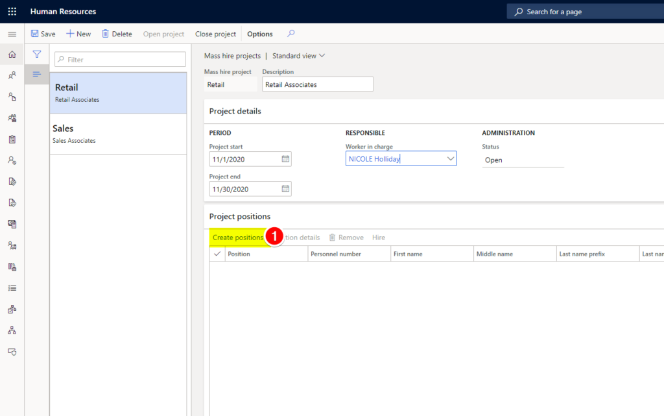The height and width of the screenshot is (416, 664).
Task: Sort by the First name column
Action: [433, 254]
